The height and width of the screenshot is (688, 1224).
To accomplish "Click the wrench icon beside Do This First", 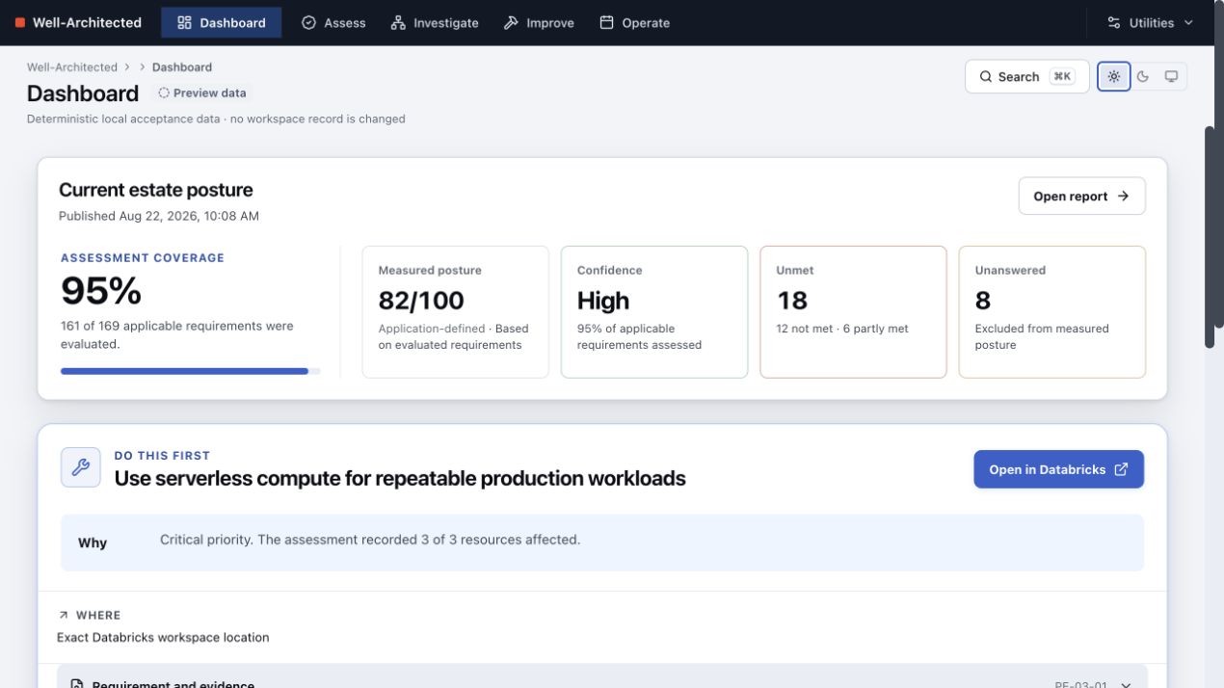I will 81,467.
